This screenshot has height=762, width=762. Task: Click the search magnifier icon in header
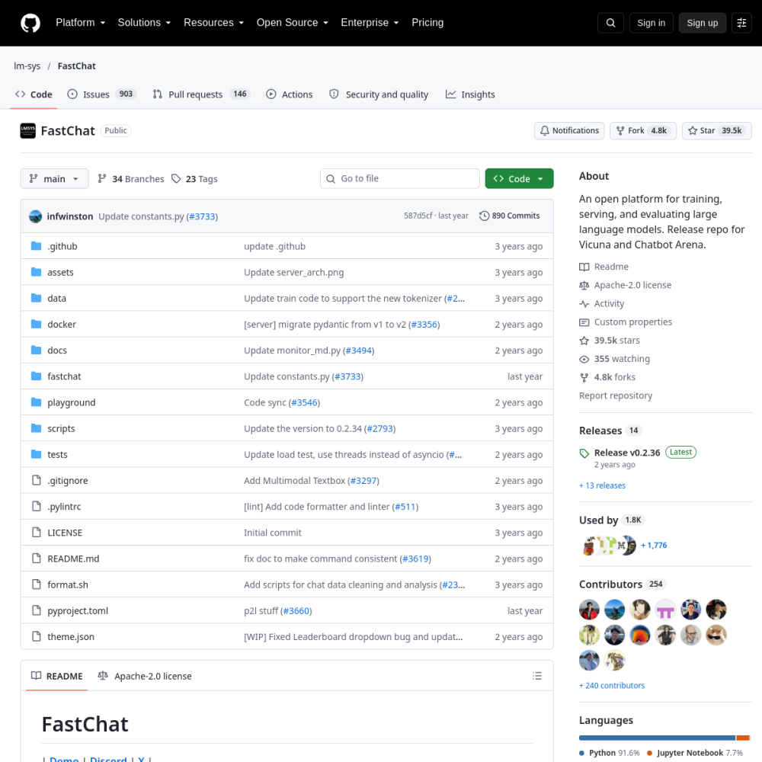610,23
